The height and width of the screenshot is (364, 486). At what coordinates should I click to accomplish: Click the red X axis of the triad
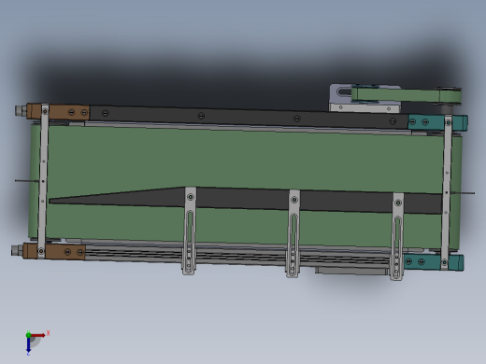coord(38,335)
